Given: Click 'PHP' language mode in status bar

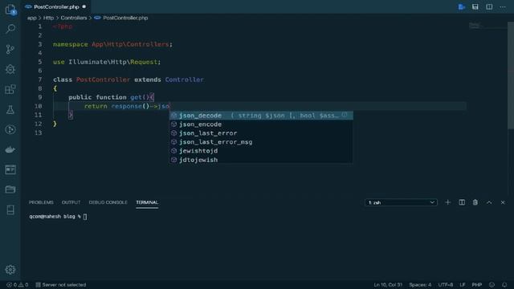Looking at the screenshot, I should pyautogui.click(x=476, y=285).
